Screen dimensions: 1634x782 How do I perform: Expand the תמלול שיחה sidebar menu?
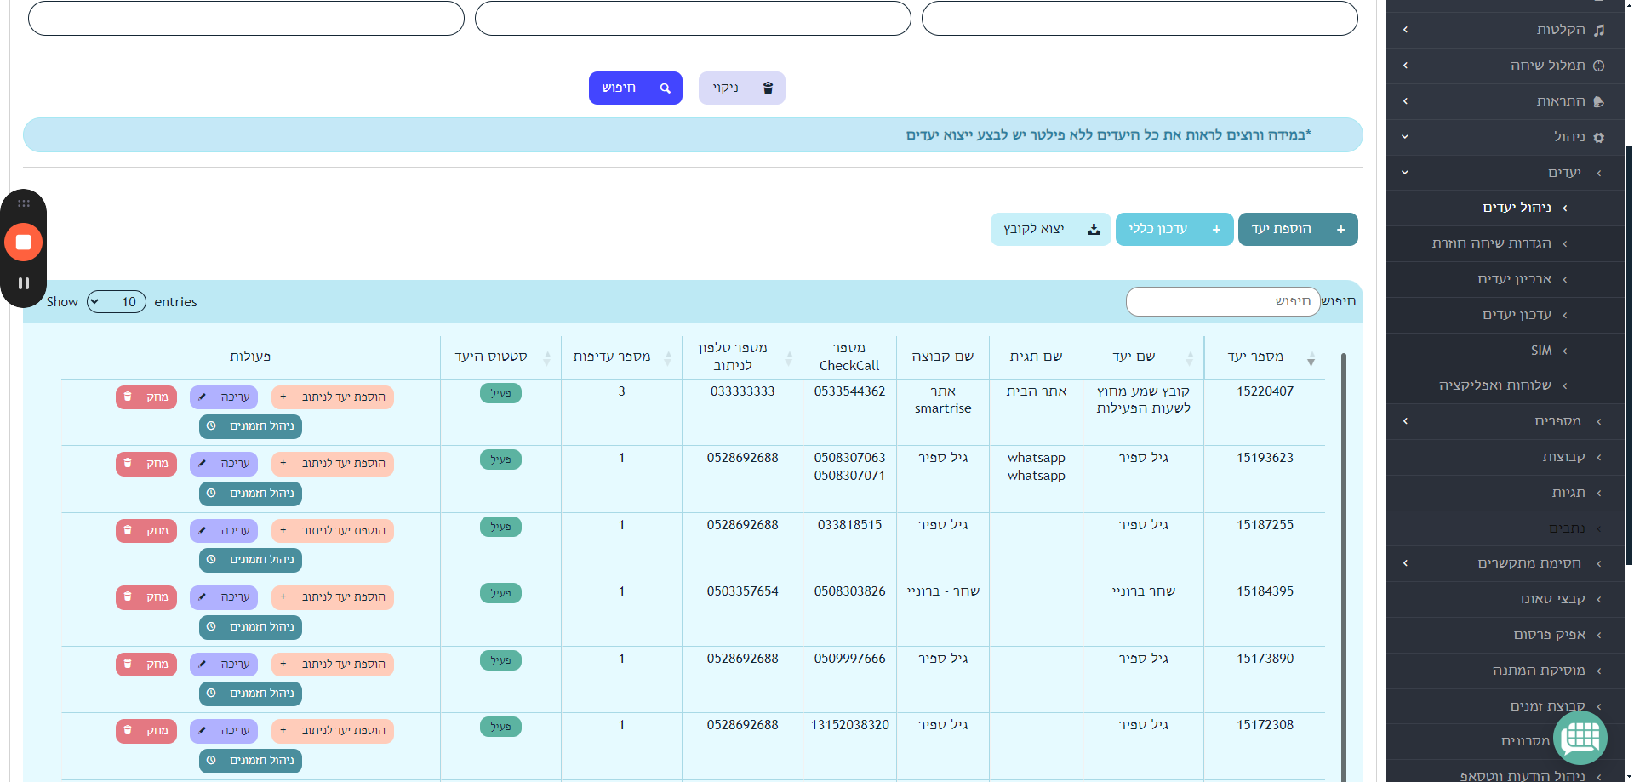pos(1505,66)
